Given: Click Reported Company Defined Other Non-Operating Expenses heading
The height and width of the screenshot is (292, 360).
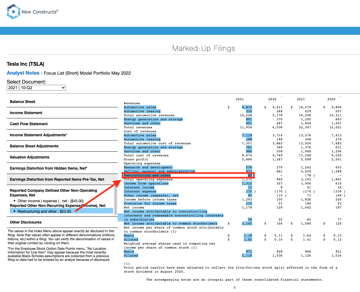Looking at the screenshot, I should (54, 193).
